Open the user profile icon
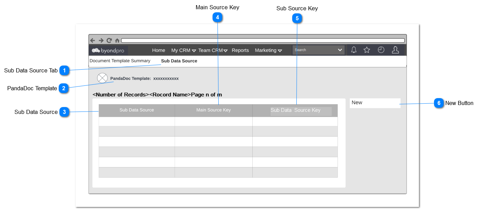This screenshot has height=210, width=479. (x=396, y=50)
